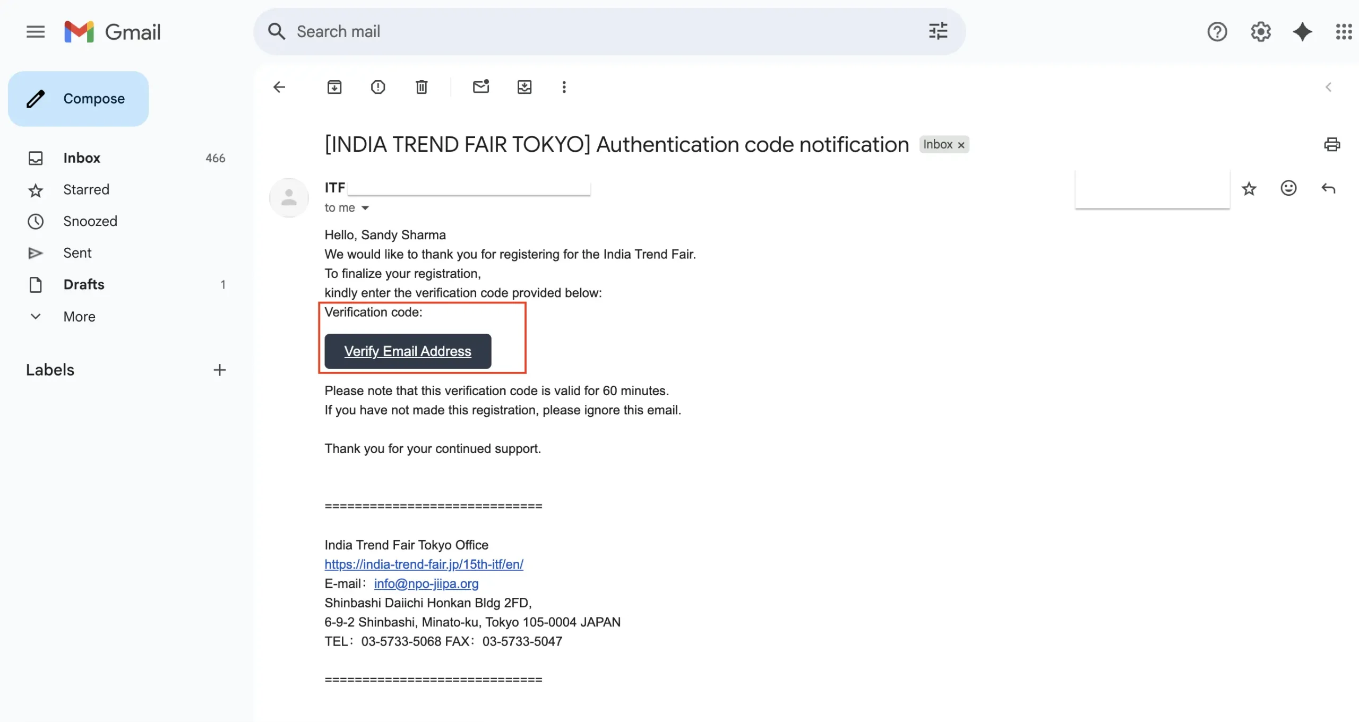This screenshot has width=1359, height=722.
Task: Click the ITF sender name
Action: point(335,187)
